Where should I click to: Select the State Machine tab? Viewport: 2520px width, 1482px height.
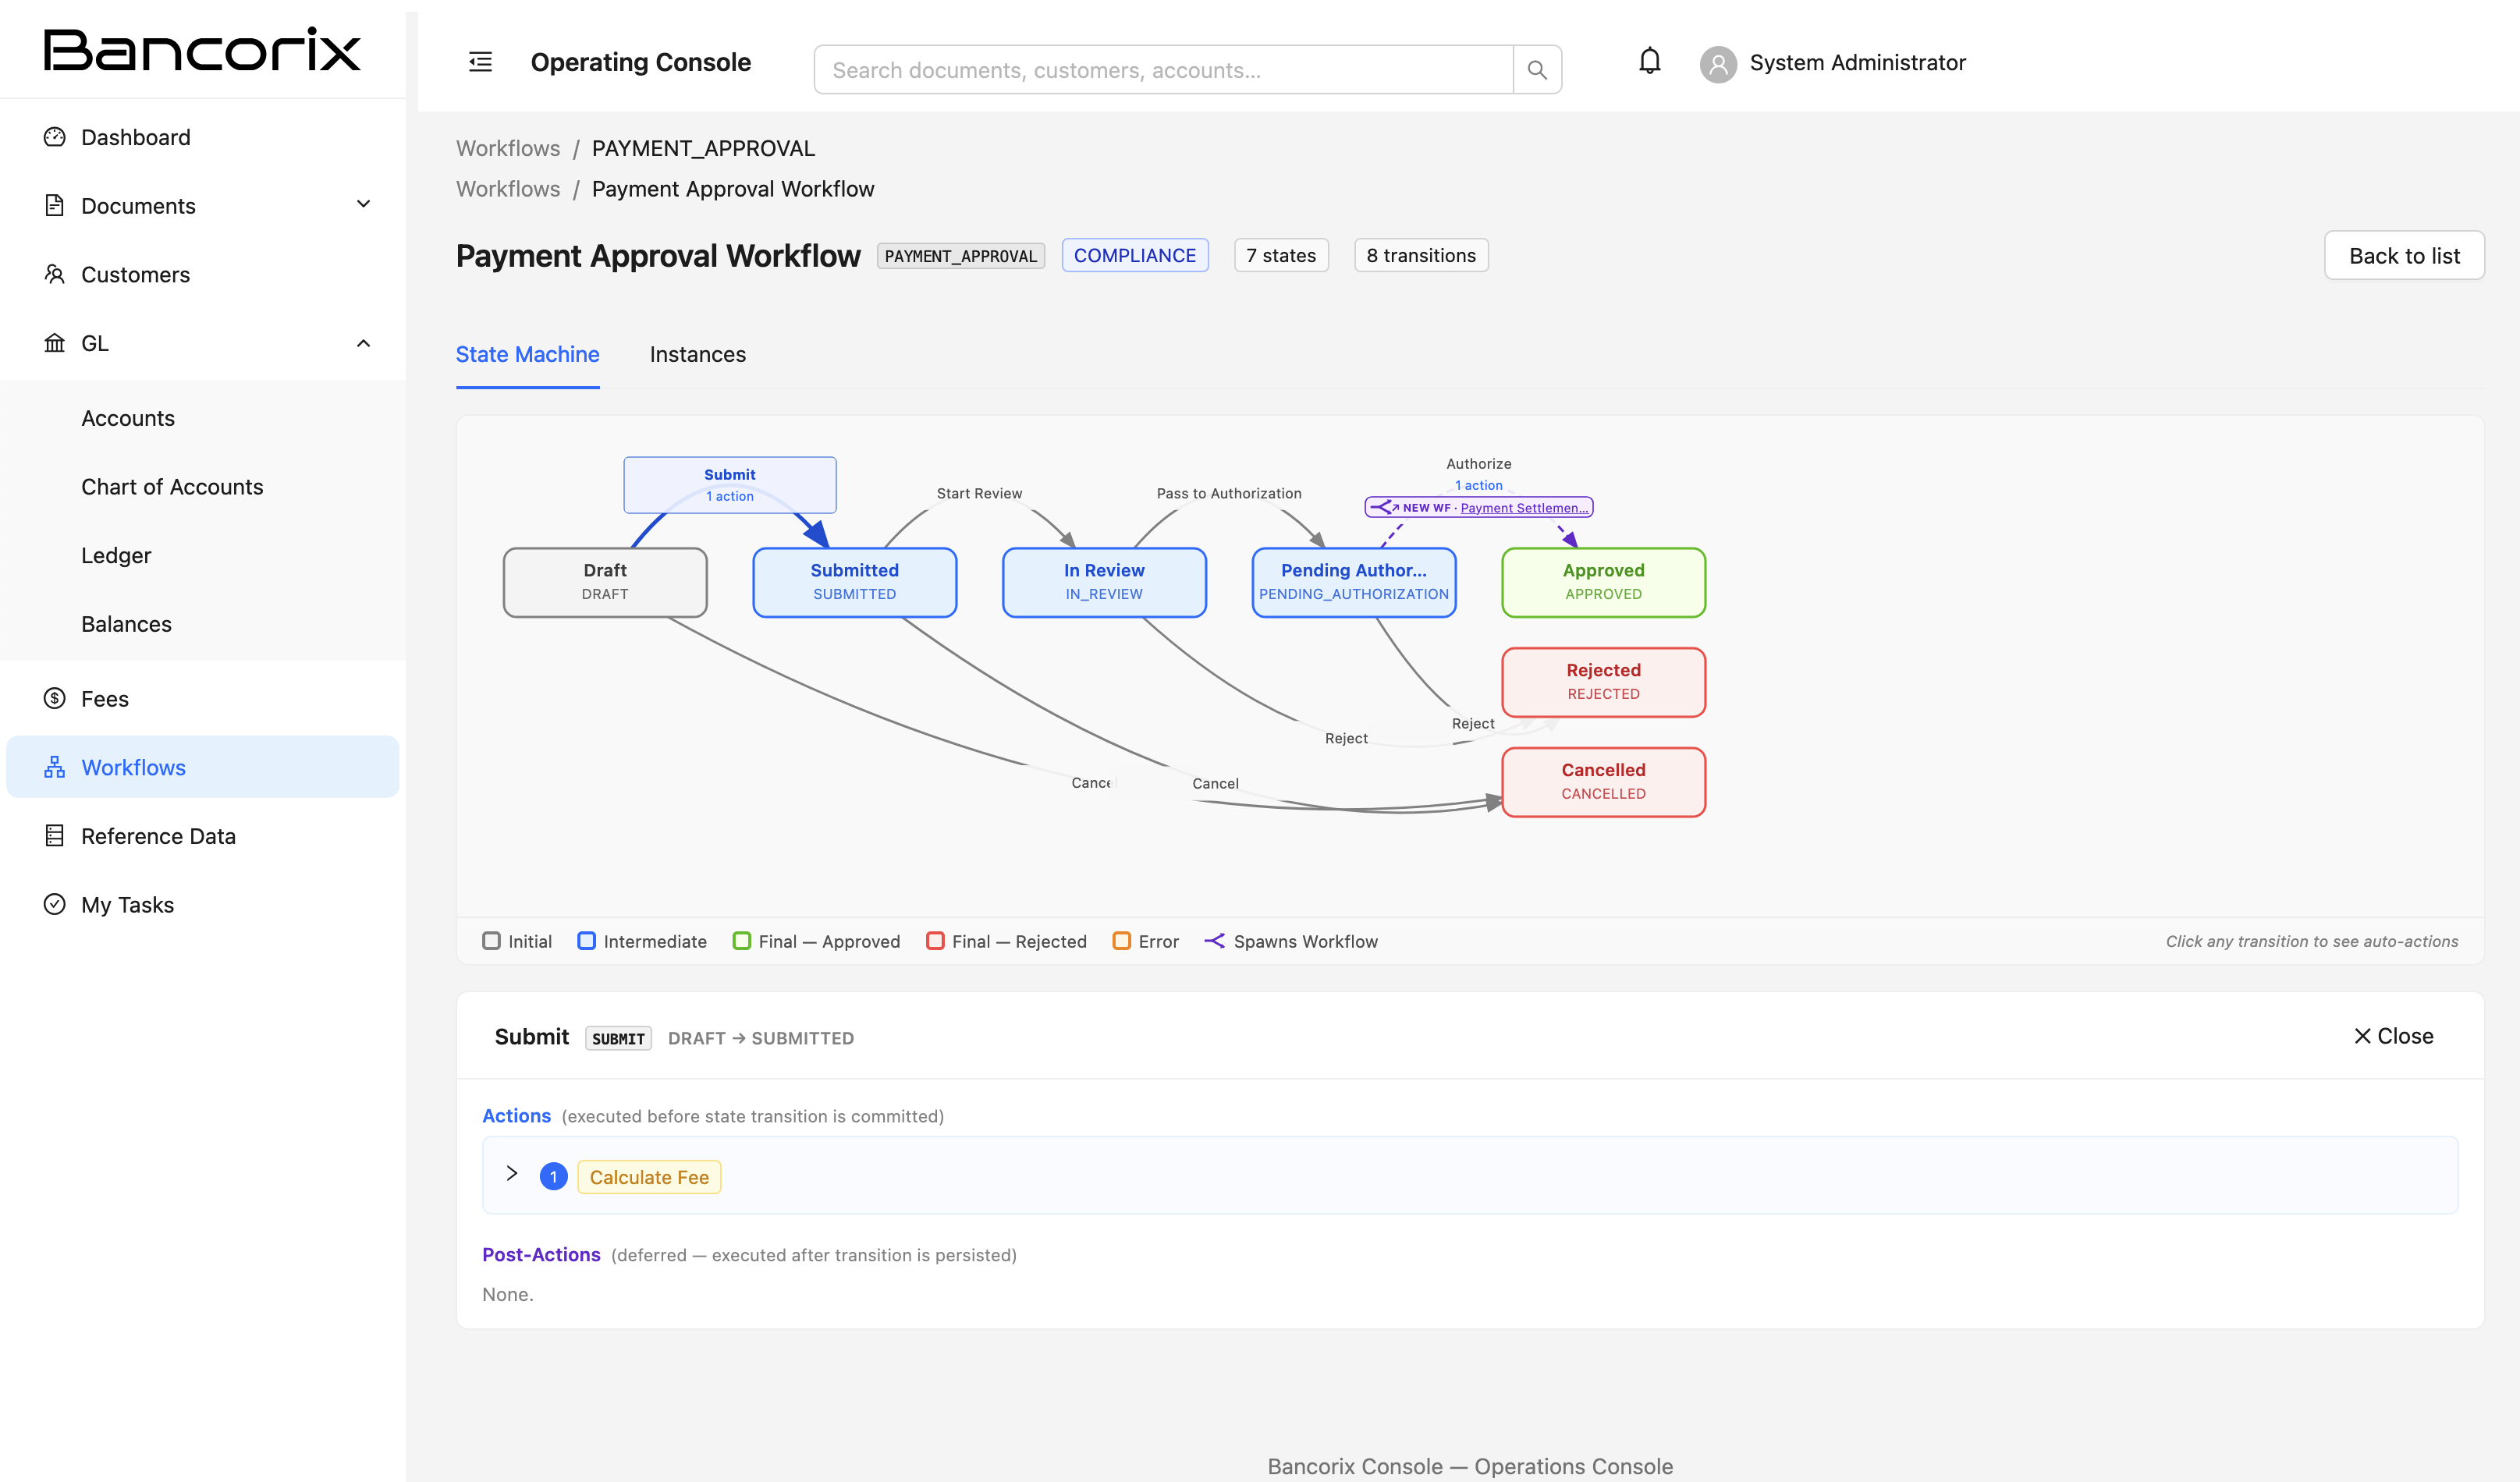click(x=527, y=354)
